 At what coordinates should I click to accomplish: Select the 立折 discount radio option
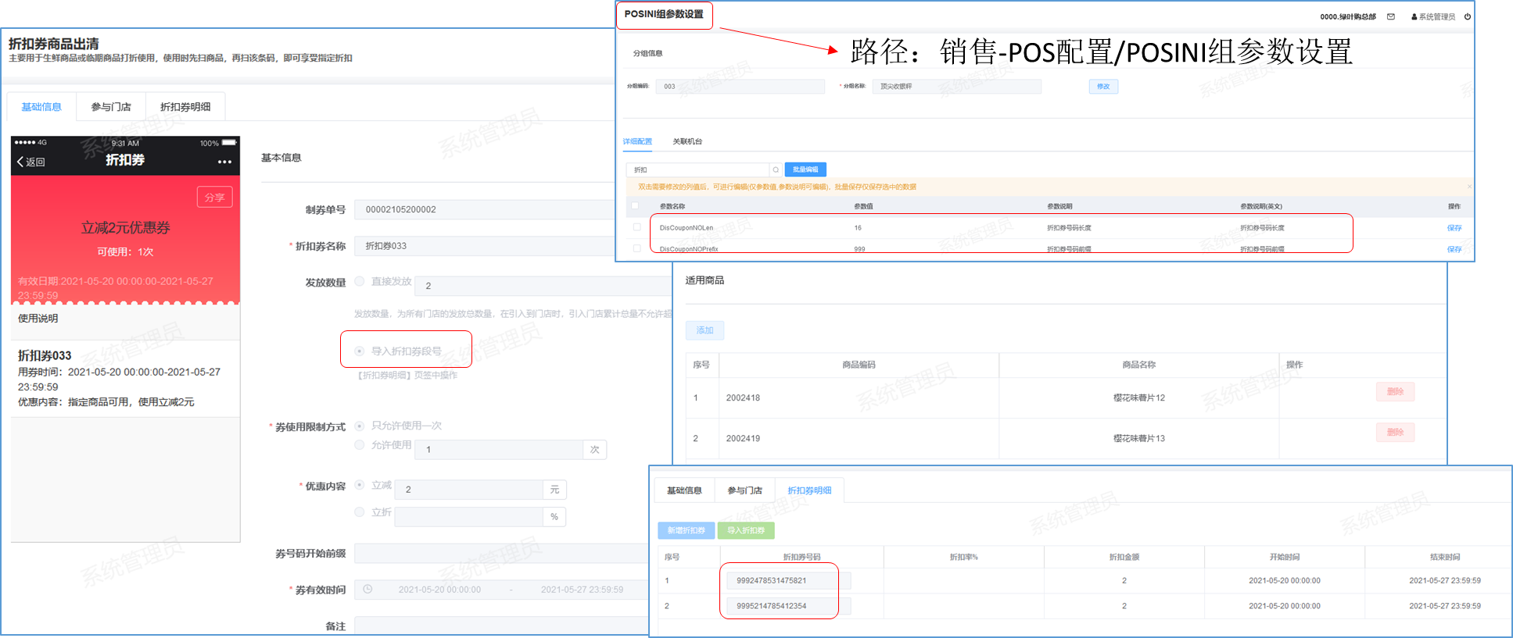click(360, 512)
